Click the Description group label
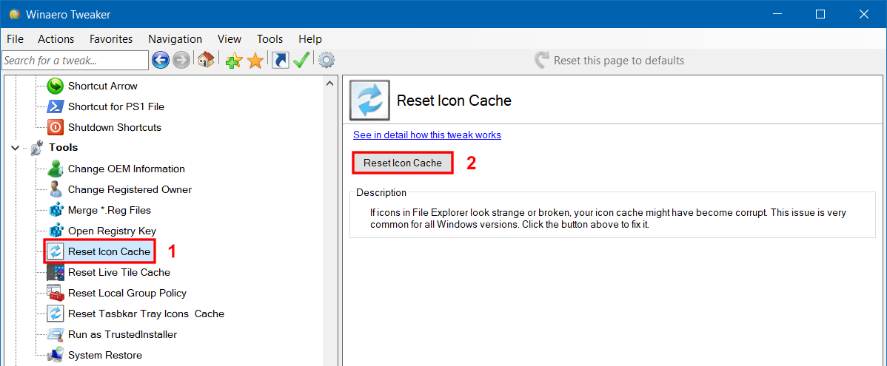887x366 pixels. [381, 192]
